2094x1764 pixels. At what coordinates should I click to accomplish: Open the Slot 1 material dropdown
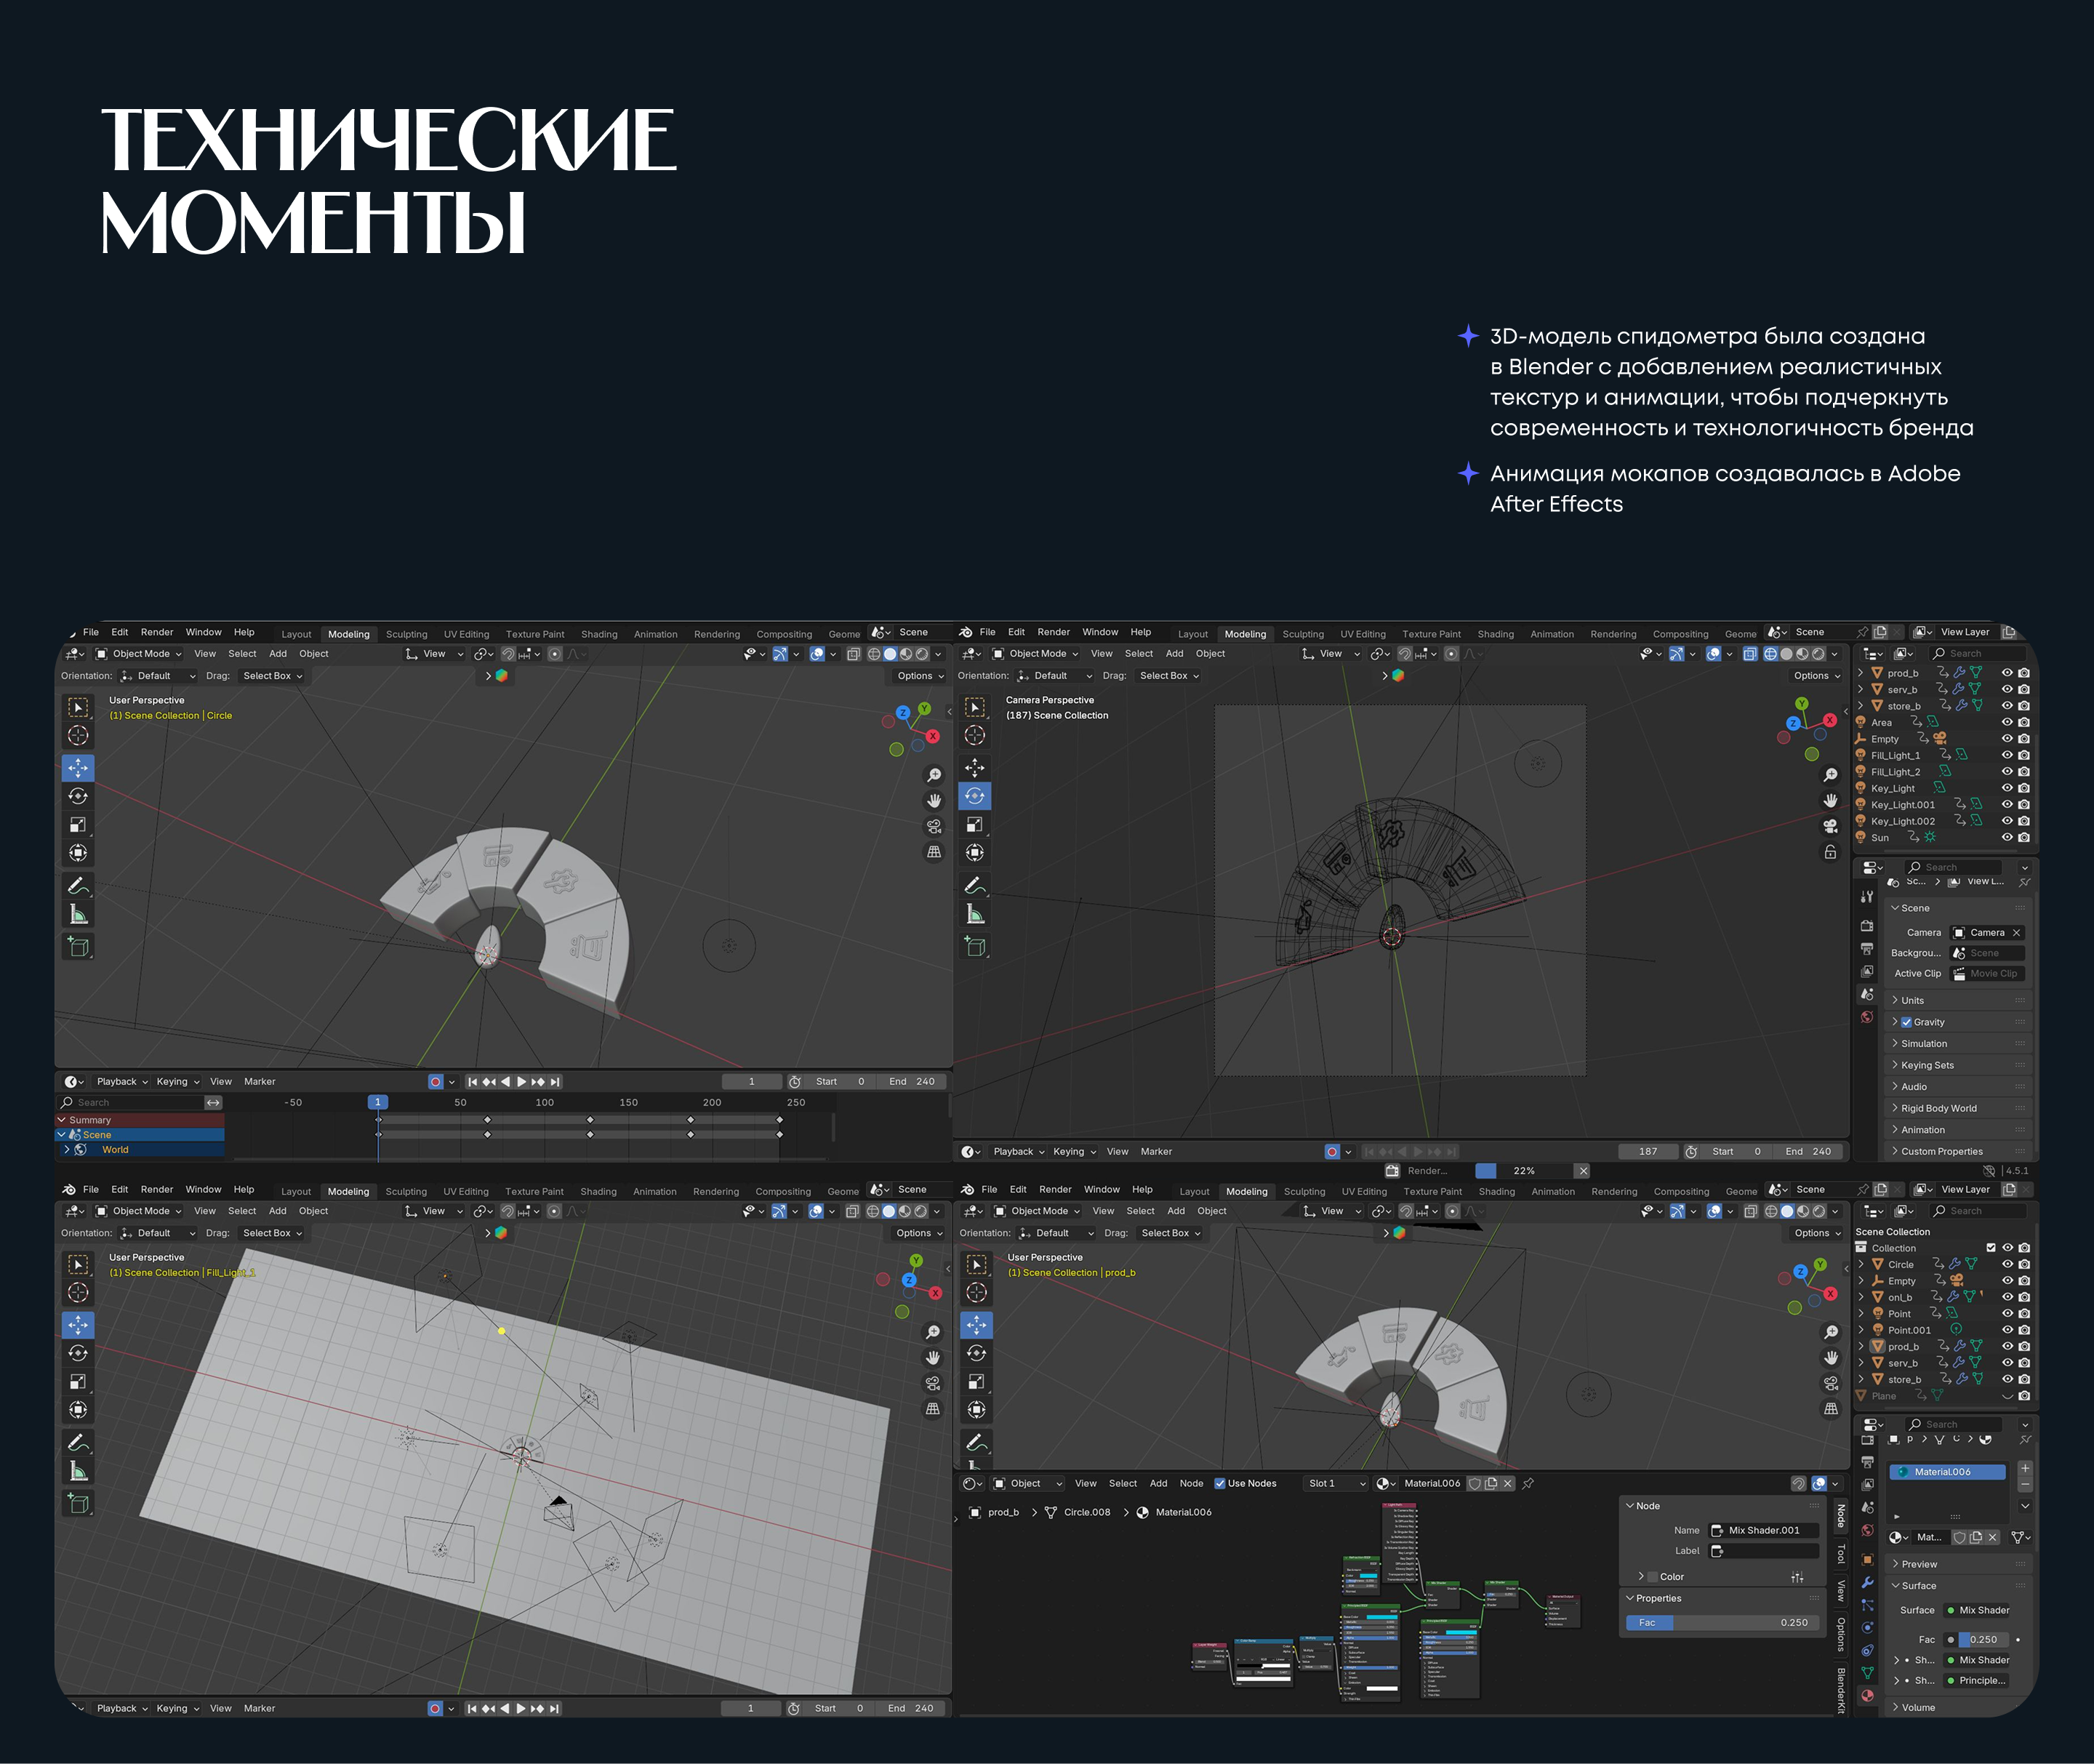1336,1483
